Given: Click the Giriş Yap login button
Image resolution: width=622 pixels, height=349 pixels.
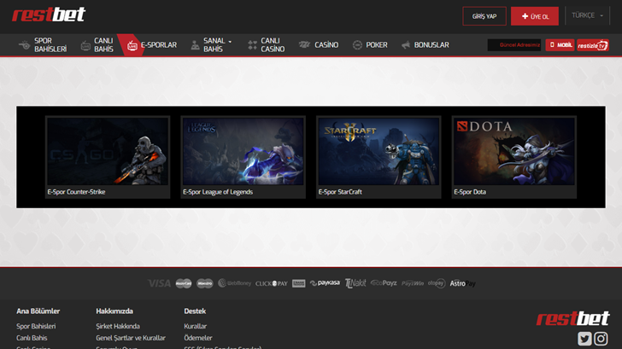Looking at the screenshot, I should [484, 16].
